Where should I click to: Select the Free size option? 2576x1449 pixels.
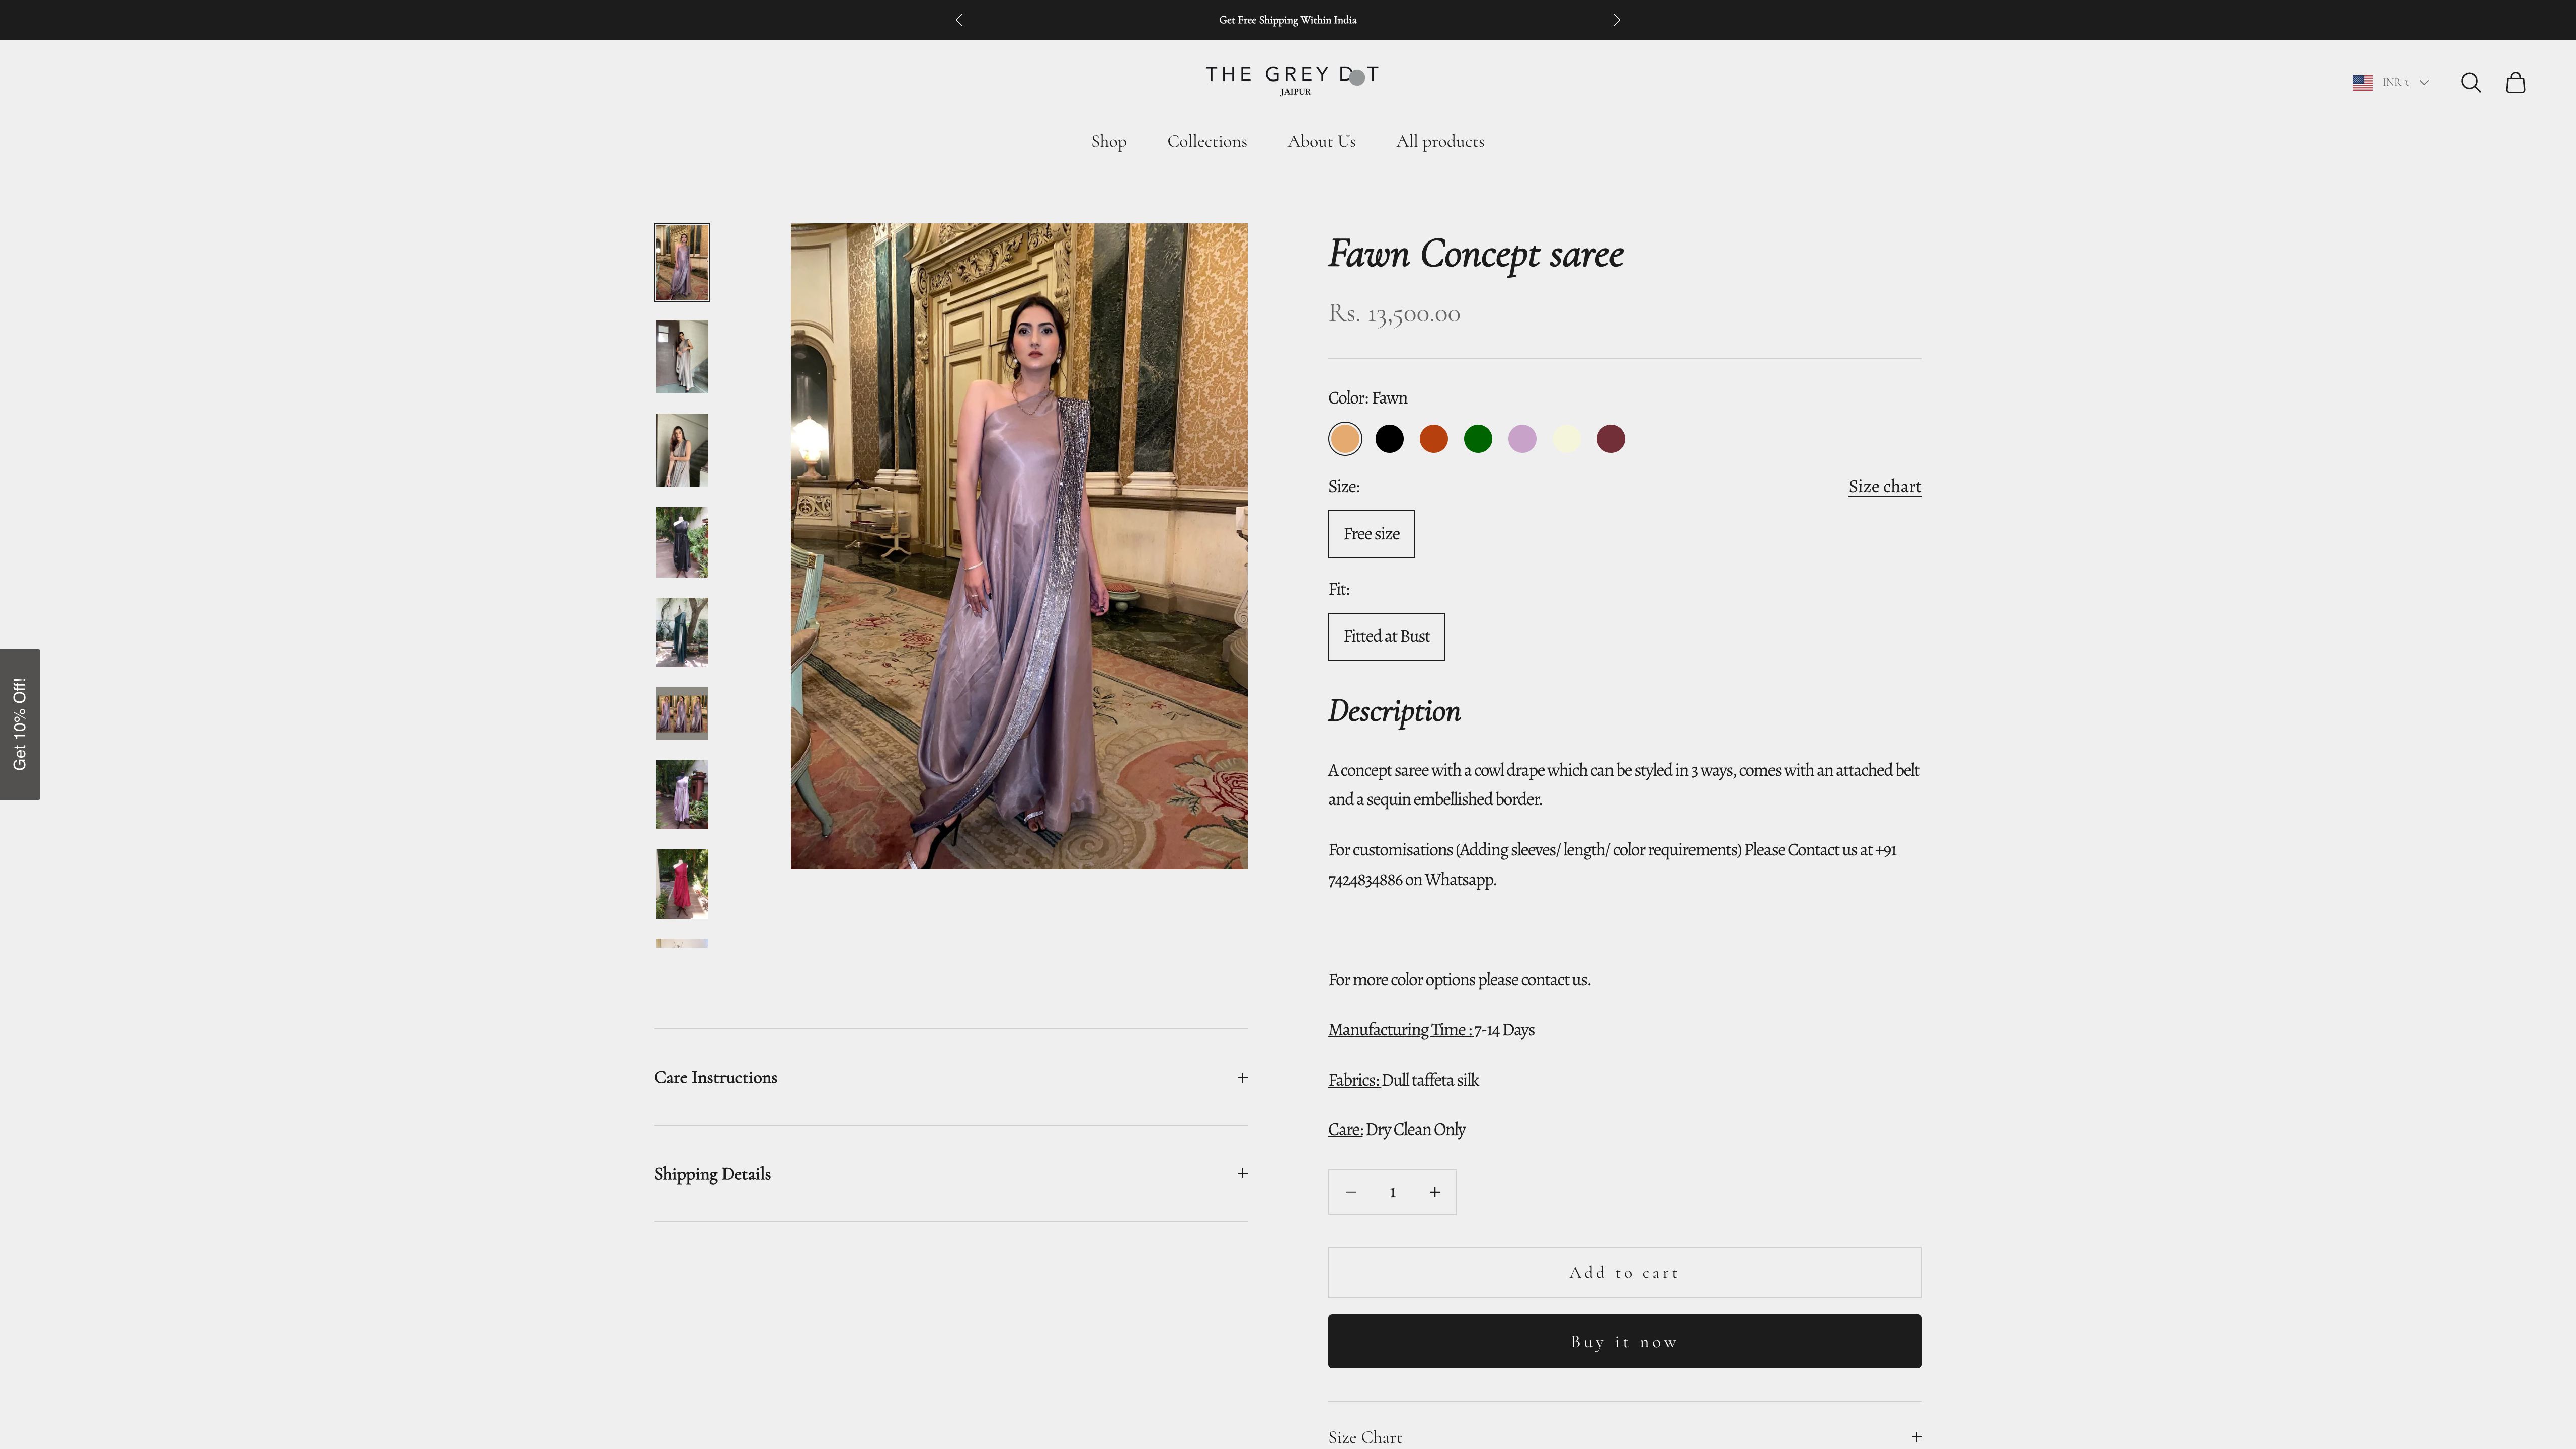(1370, 533)
